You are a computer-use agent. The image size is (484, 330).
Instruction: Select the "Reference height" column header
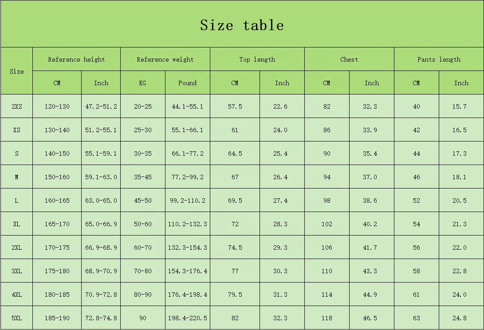click(x=76, y=59)
